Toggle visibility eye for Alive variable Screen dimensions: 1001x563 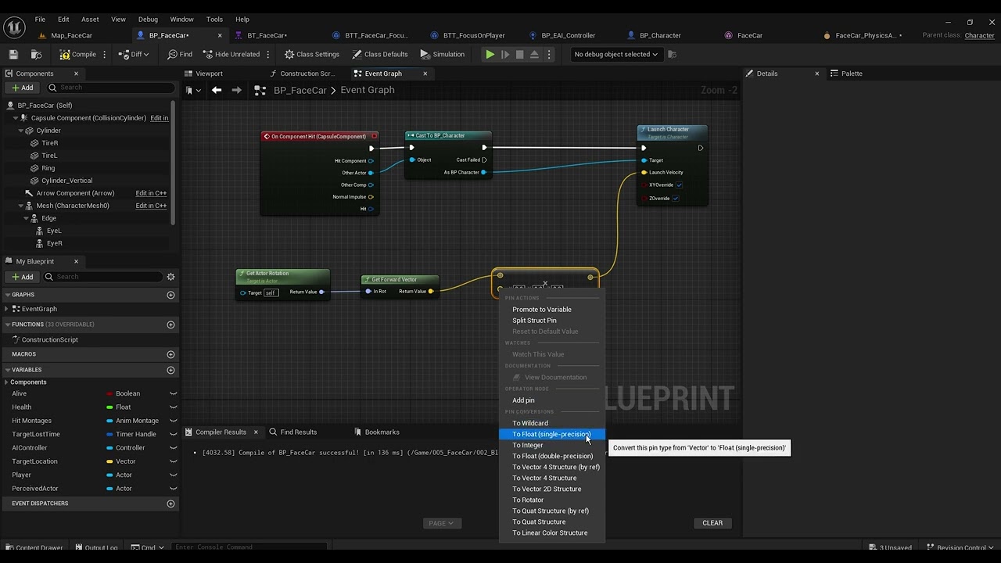(x=174, y=393)
